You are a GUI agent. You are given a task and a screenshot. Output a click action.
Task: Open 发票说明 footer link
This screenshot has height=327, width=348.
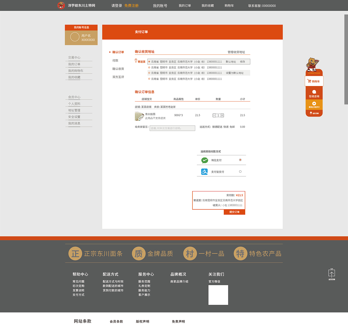pyautogui.click(x=78, y=291)
